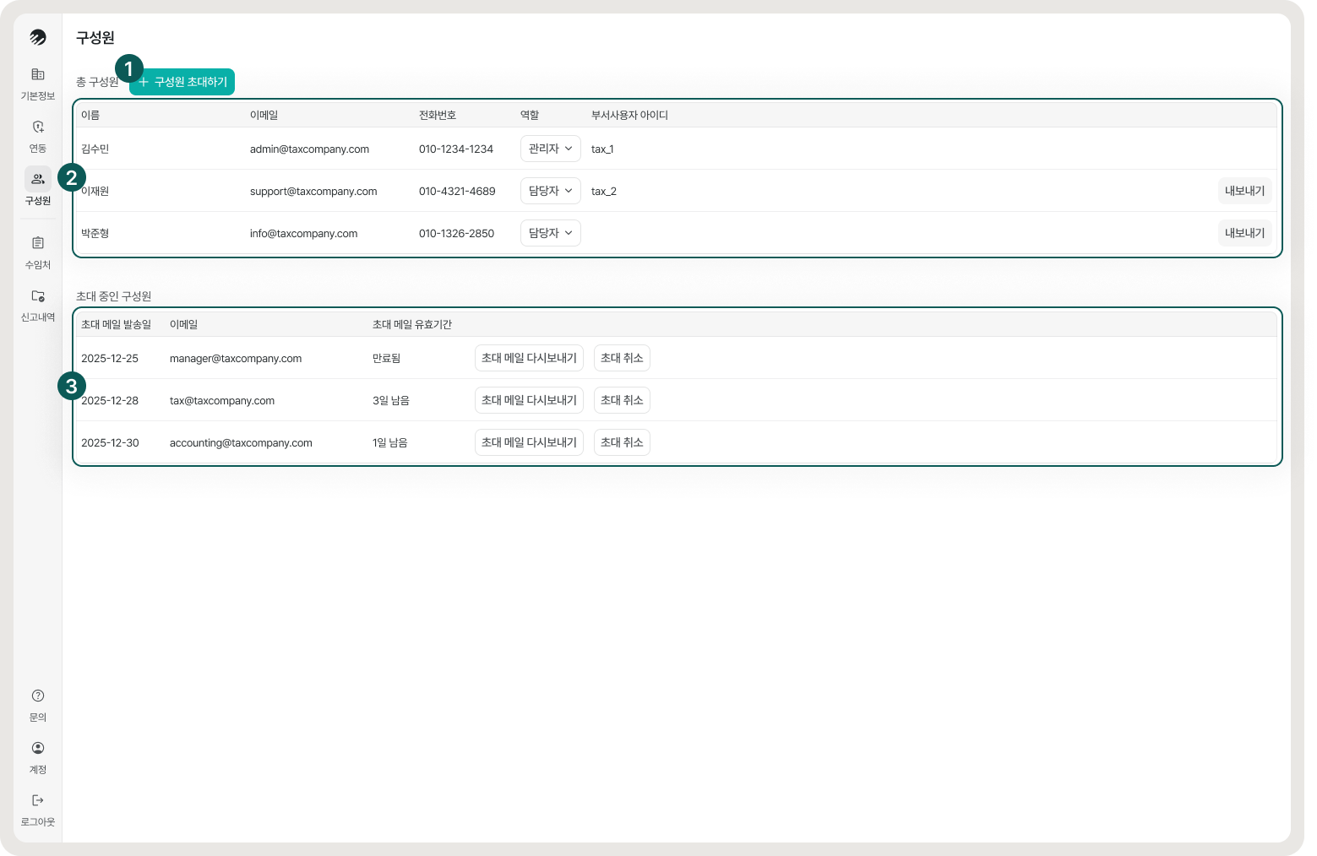Select the 구성원 members sidebar icon

38,179
